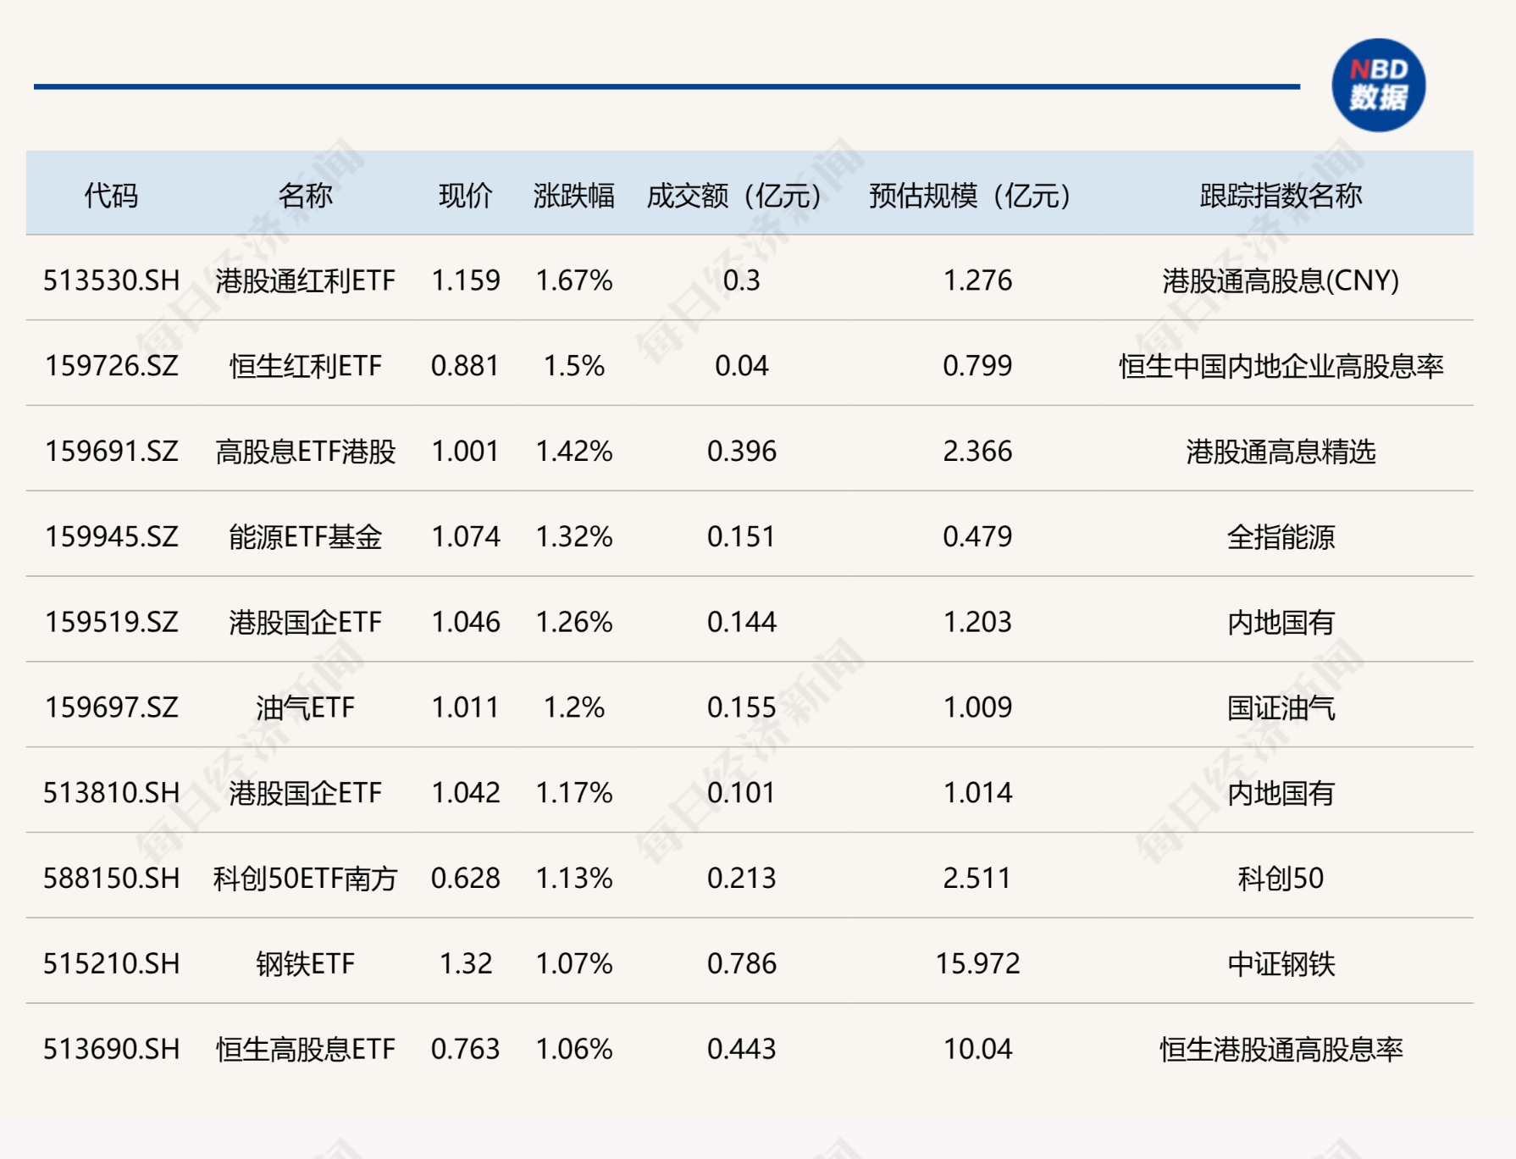Click the 恒生中国内地企业高股息率 index name
This screenshot has height=1159, width=1516.
point(1280,366)
